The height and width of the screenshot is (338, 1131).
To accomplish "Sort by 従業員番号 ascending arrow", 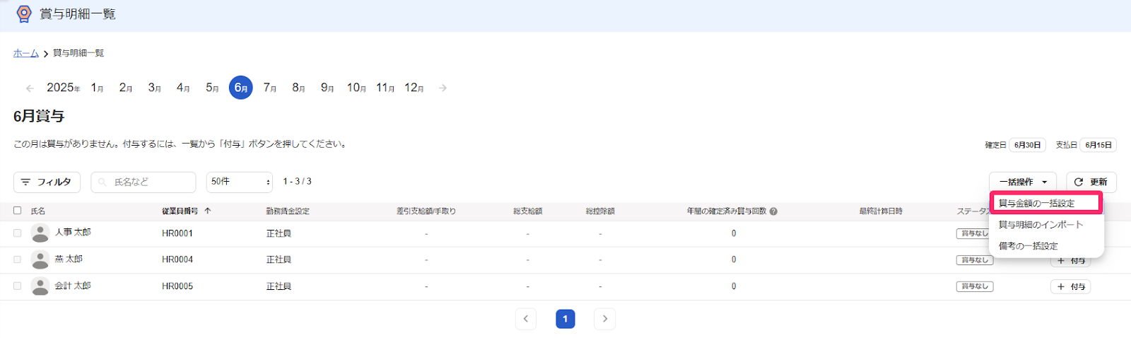I will 208,211.
